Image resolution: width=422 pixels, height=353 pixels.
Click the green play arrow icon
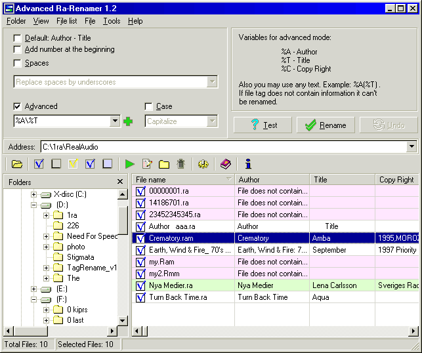(129, 164)
